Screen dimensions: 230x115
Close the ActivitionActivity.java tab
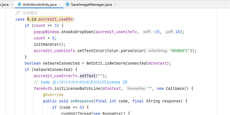(60, 4)
